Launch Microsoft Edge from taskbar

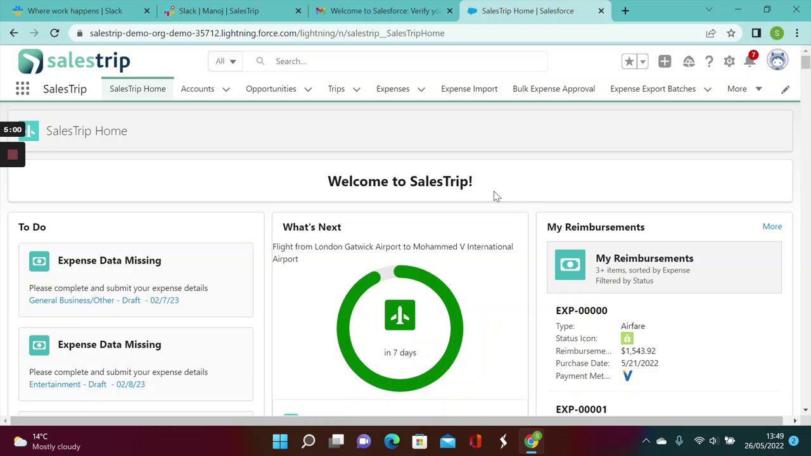coord(392,441)
